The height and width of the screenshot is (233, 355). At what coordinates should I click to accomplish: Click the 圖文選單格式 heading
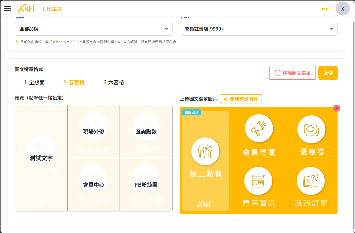[x=29, y=69]
